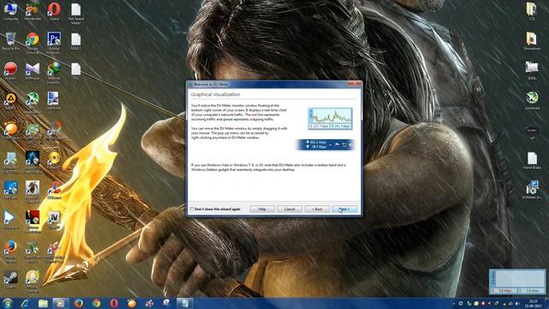The image size is (549, 309).
Task: Open the Computer desktop icon
Action: (10, 12)
